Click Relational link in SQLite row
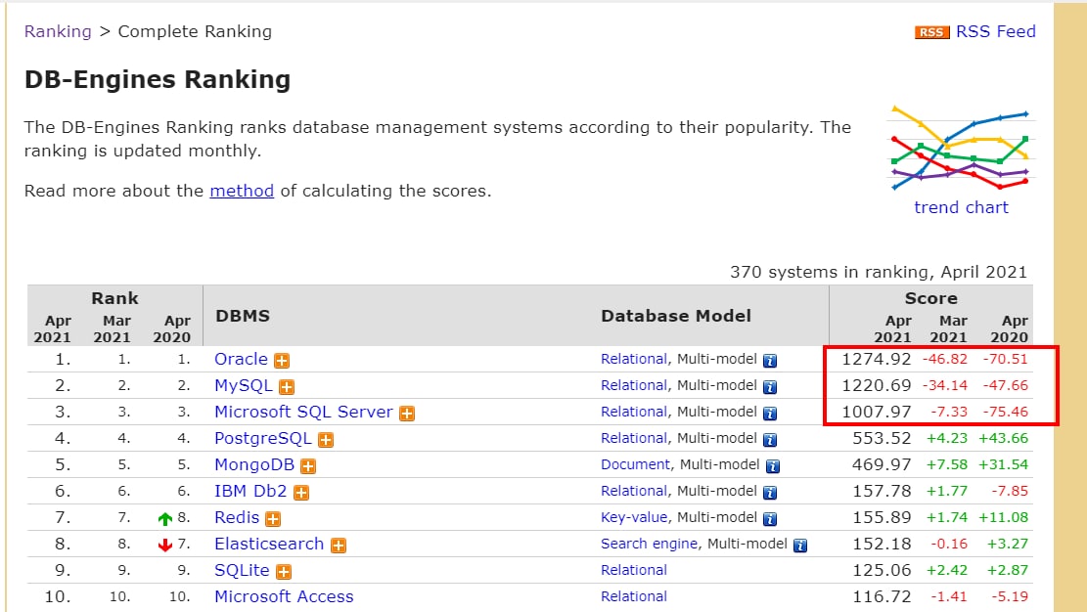The width and height of the screenshot is (1087, 612). coord(634,570)
